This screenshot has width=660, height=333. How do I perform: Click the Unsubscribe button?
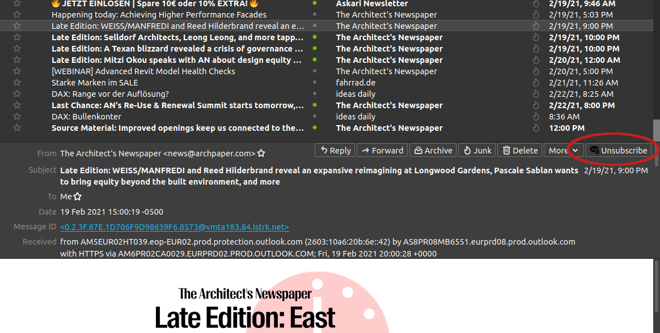[619, 150]
